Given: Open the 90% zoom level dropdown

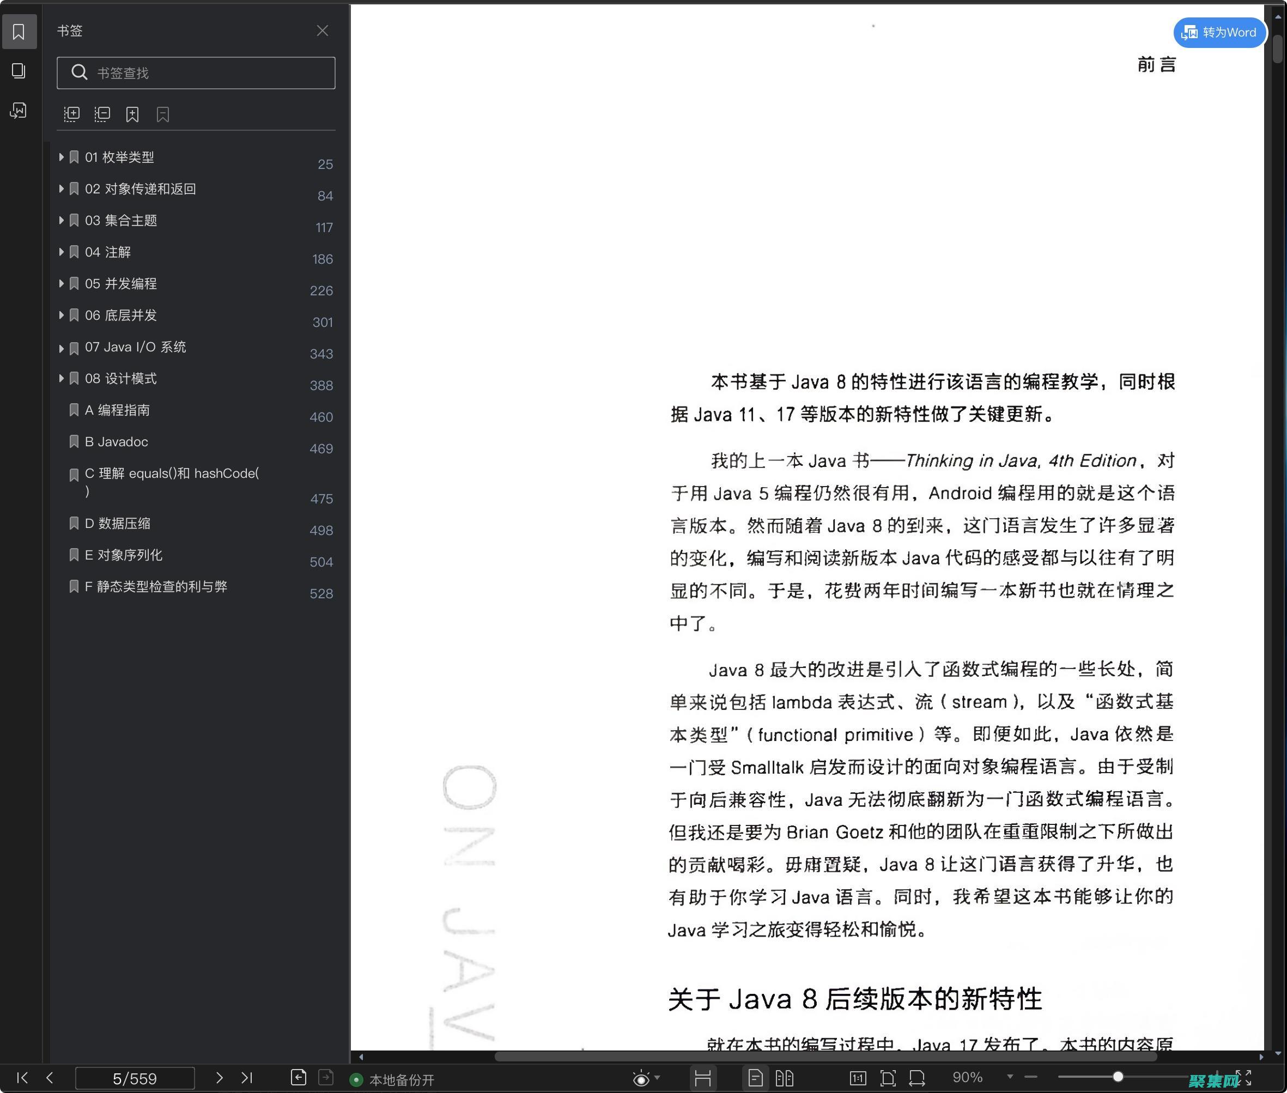Looking at the screenshot, I should pyautogui.click(x=1010, y=1078).
